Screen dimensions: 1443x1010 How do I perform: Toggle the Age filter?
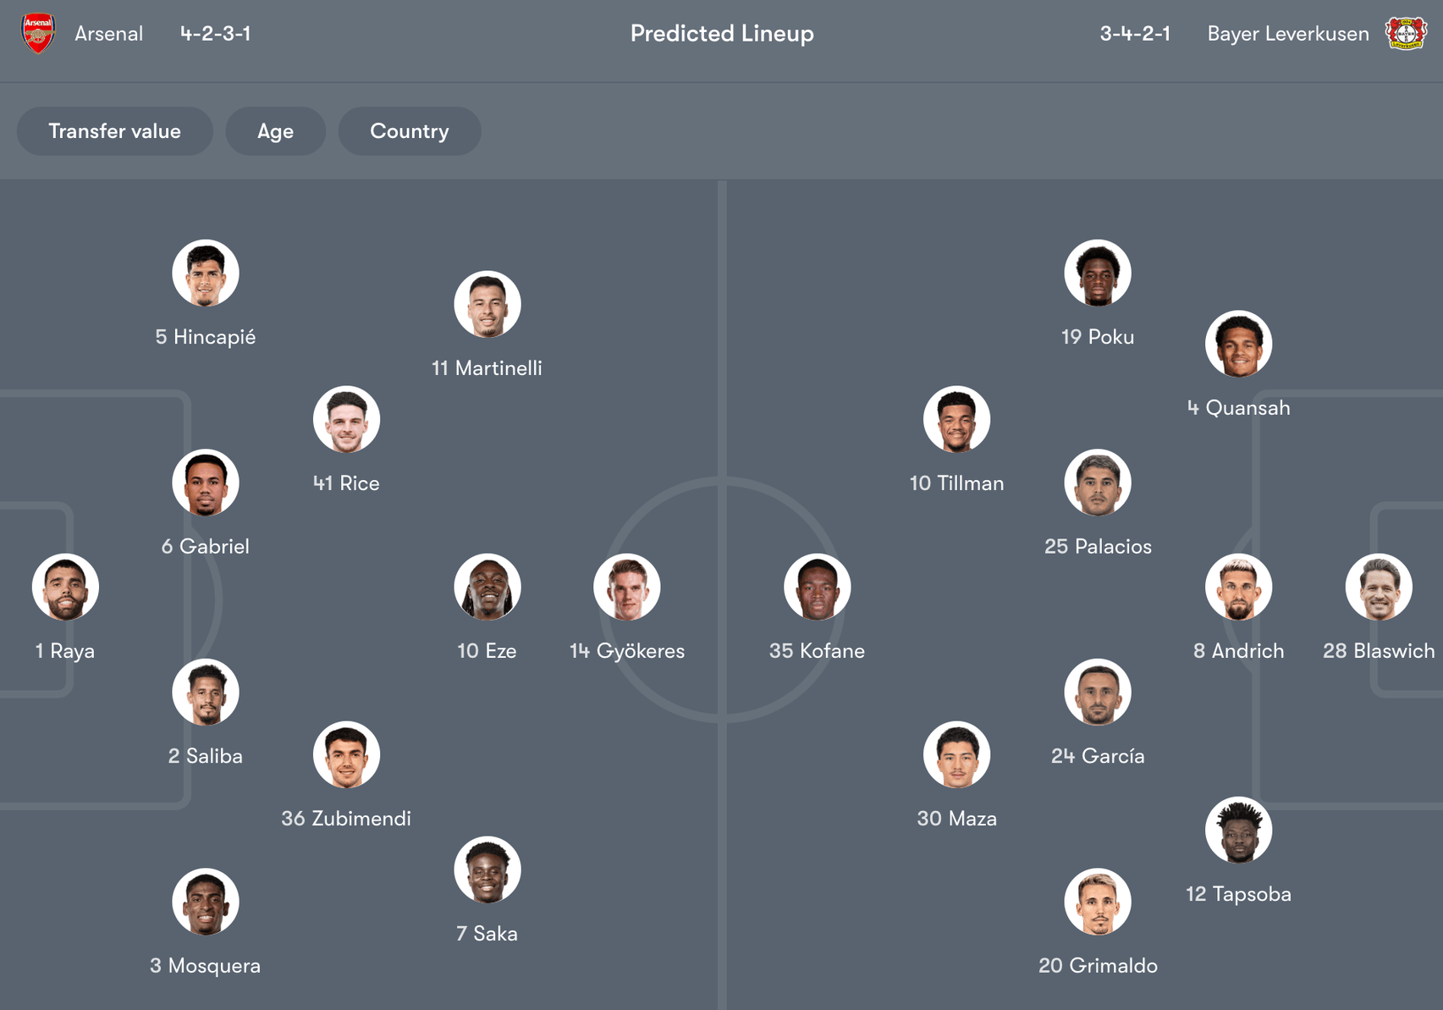click(x=276, y=131)
